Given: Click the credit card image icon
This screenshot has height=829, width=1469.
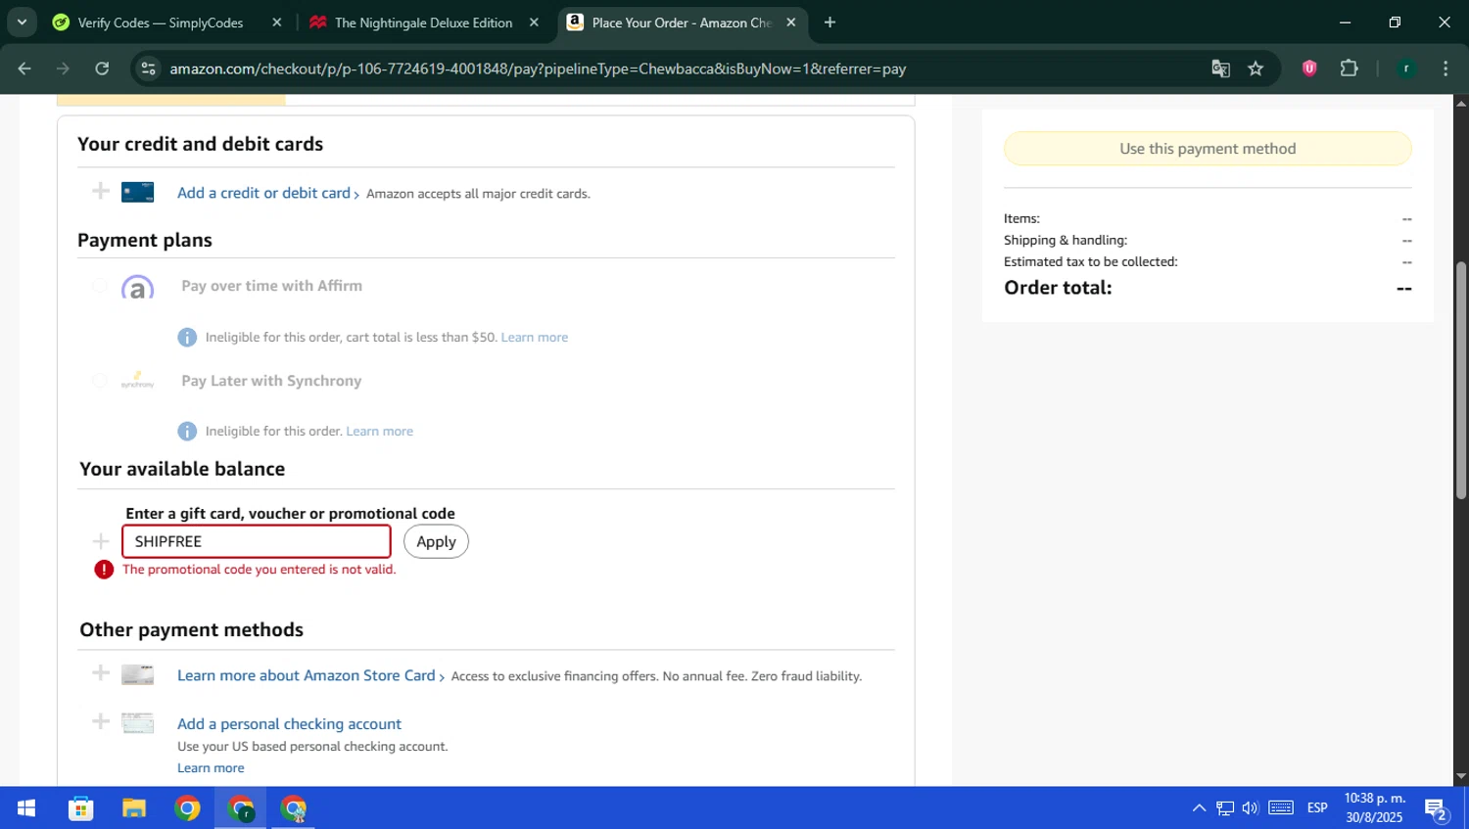Looking at the screenshot, I should (137, 192).
